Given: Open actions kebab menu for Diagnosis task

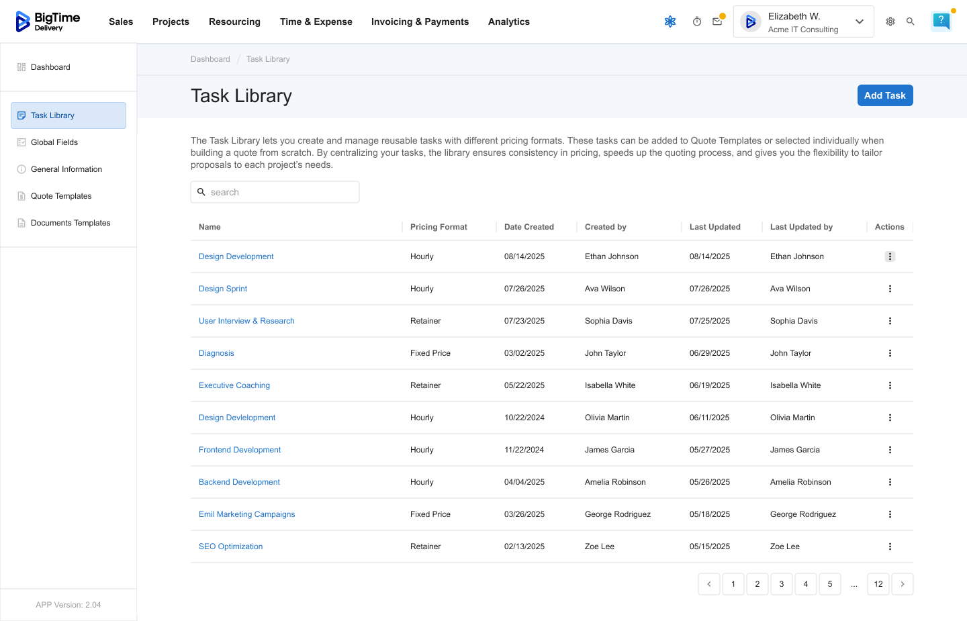Looking at the screenshot, I should (890, 353).
